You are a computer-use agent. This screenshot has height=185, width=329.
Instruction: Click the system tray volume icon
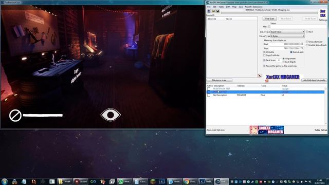pyautogui.click(x=302, y=181)
